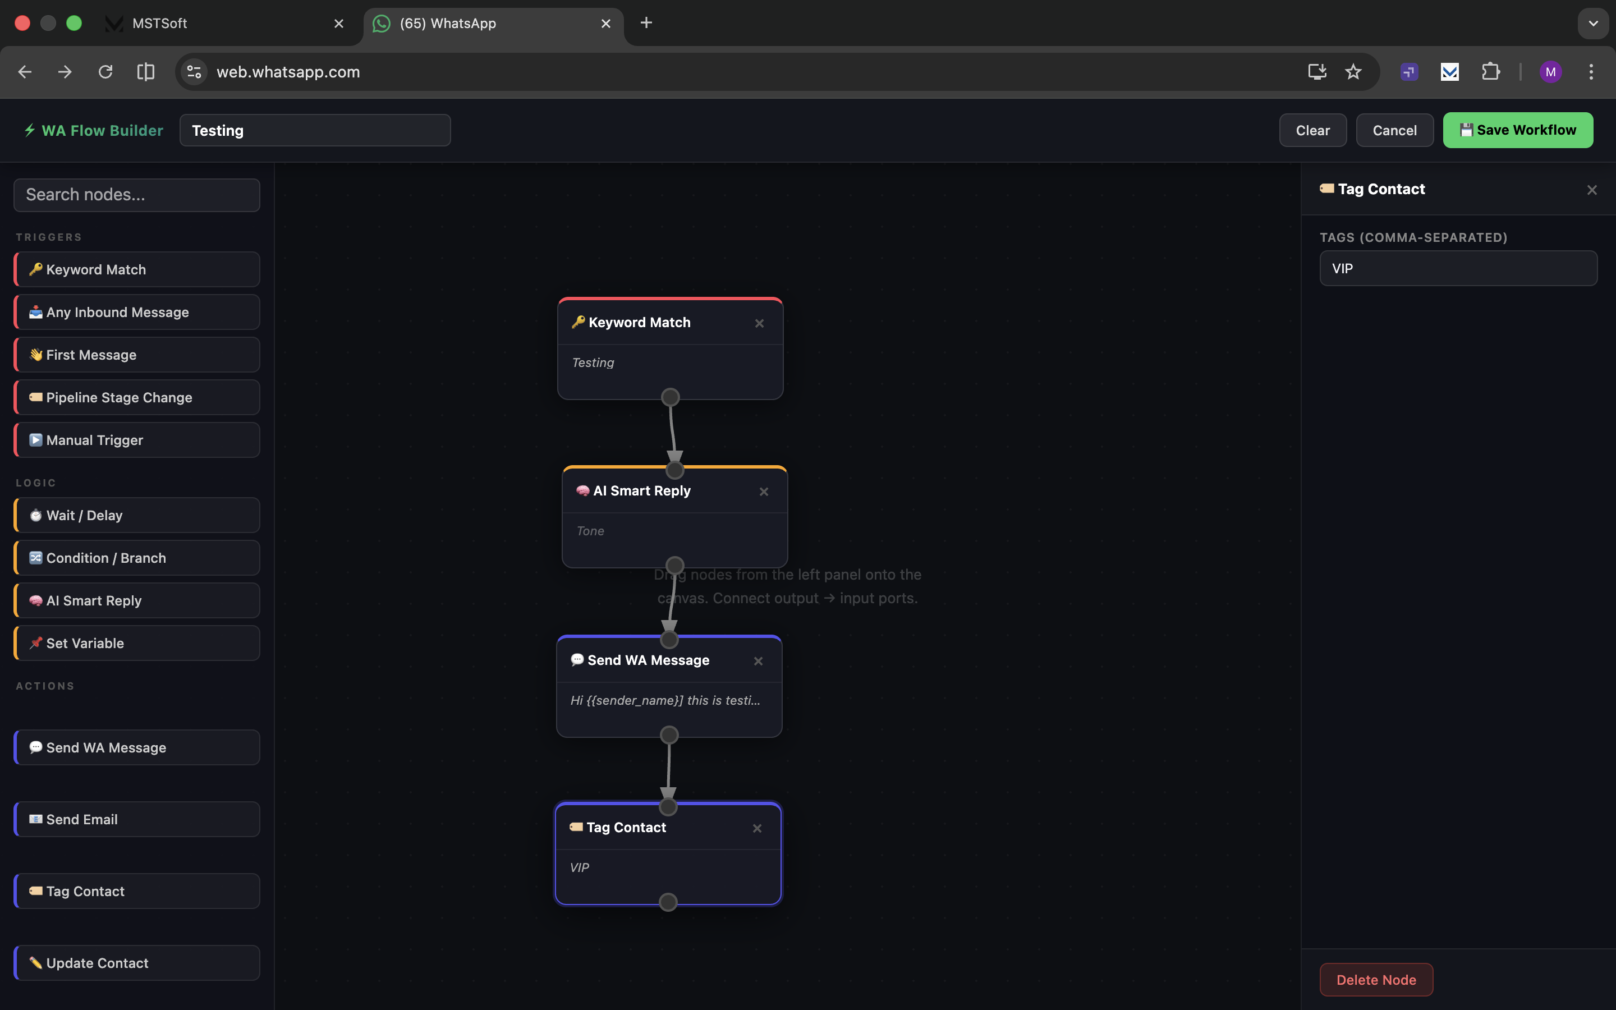Click Send Email action in sidebar

coord(137,819)
